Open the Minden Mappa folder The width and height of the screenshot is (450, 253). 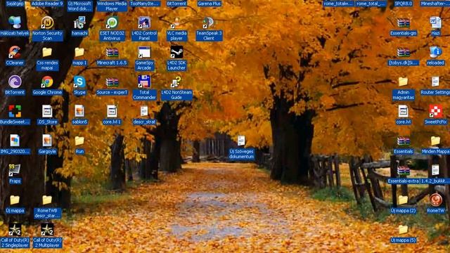pyautogui.click(x=436, y=141)
